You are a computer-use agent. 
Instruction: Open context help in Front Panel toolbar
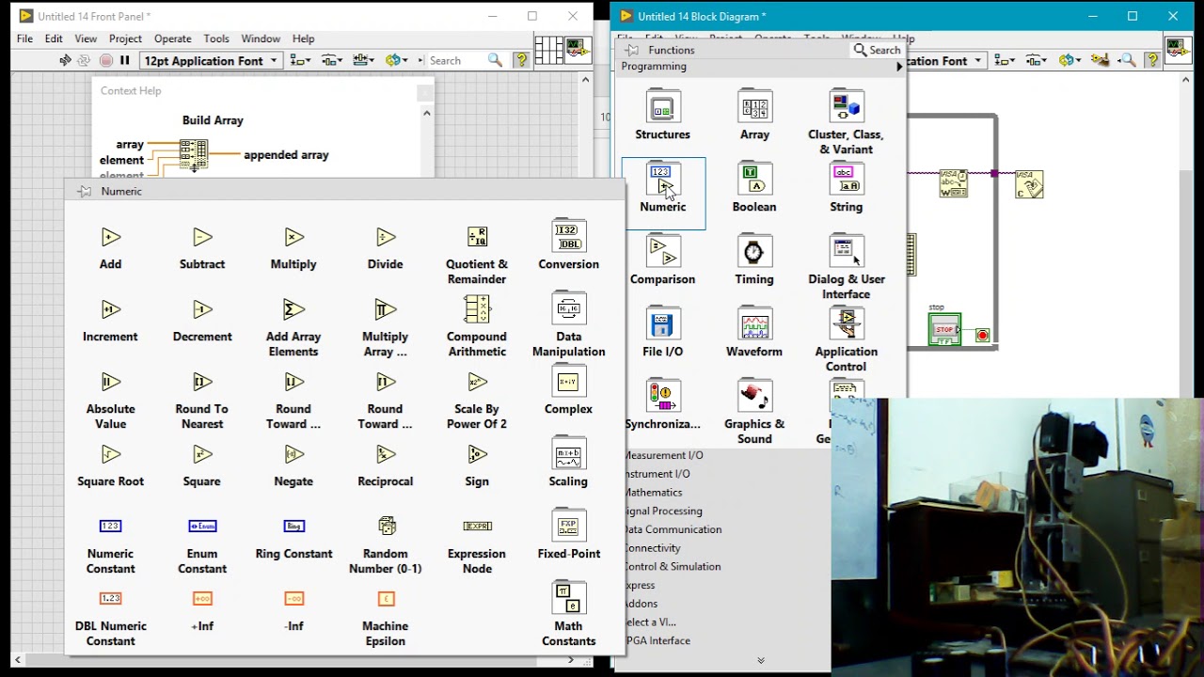[x=521, y=60]
